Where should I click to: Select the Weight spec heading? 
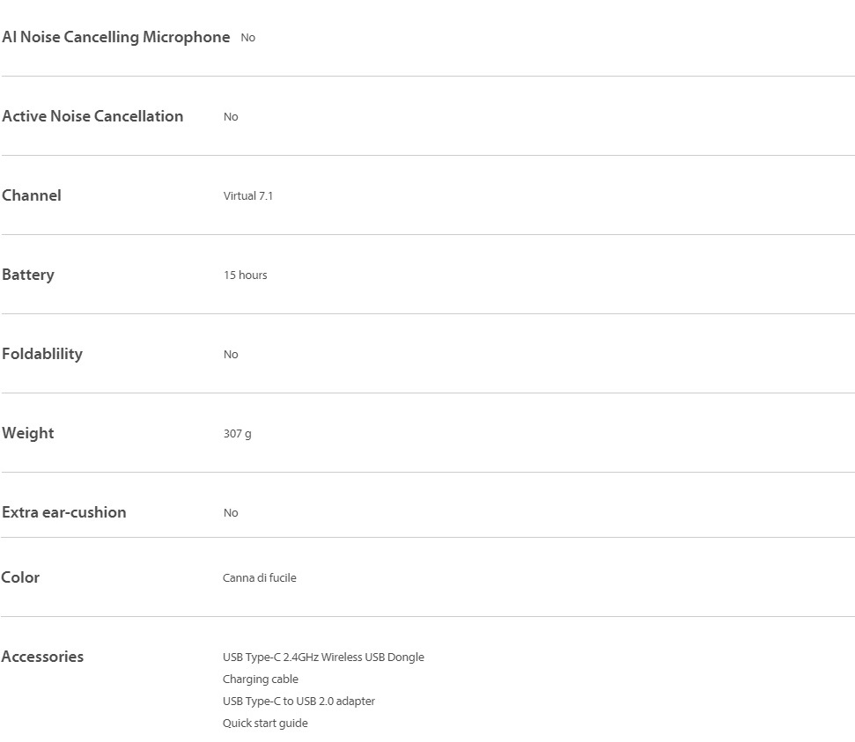point(28,433)
